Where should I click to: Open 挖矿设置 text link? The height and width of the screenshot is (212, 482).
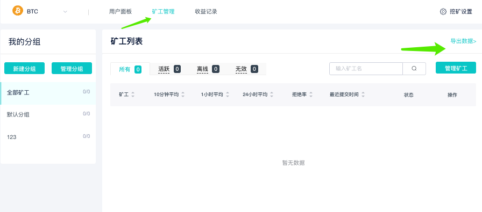pos(461,12)
